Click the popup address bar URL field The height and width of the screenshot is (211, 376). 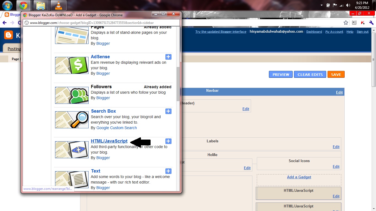click(x=101, y=23)
